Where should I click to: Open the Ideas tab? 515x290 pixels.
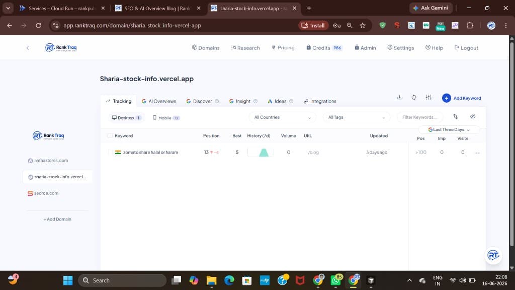280,101
